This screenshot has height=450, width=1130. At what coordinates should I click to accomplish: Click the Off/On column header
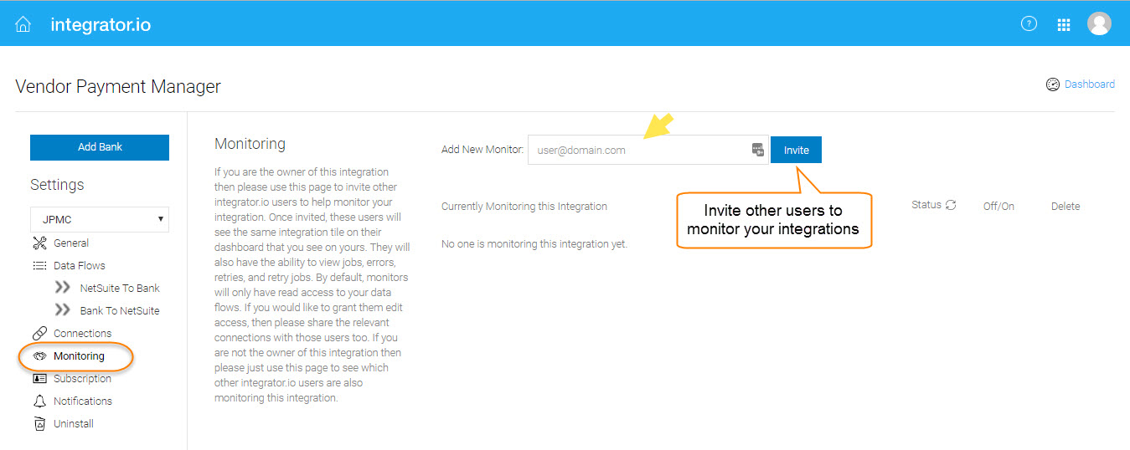998,206
